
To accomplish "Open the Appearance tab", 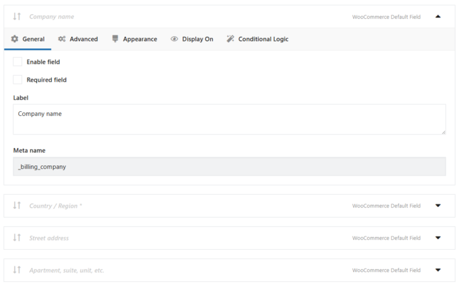I will coord(134,39).
